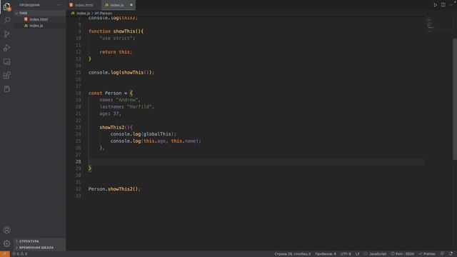
Task: Click the feedback icon in the status bar
Action: tap(443, 254)
